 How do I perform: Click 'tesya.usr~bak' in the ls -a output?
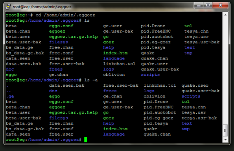(199, 118)
